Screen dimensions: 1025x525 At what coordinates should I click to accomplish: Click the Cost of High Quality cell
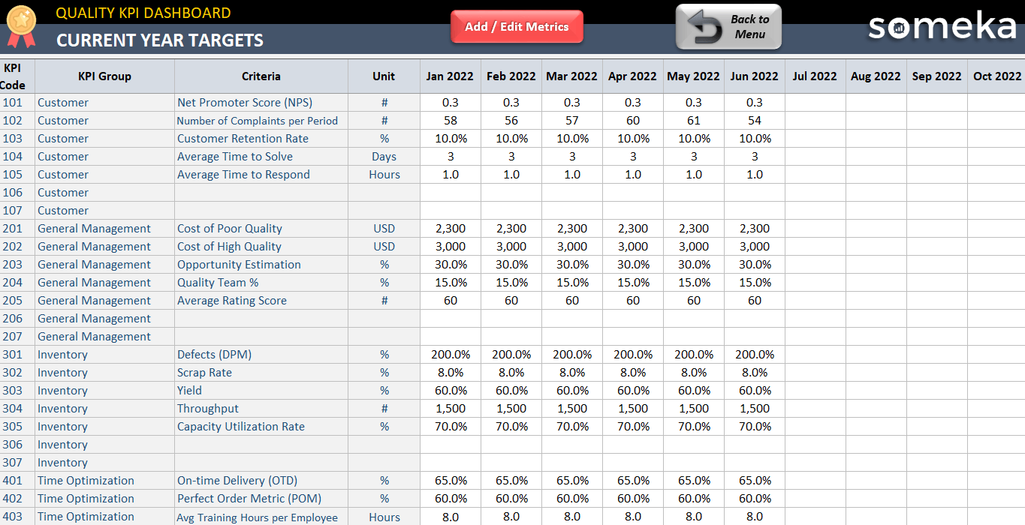point(261,247)
